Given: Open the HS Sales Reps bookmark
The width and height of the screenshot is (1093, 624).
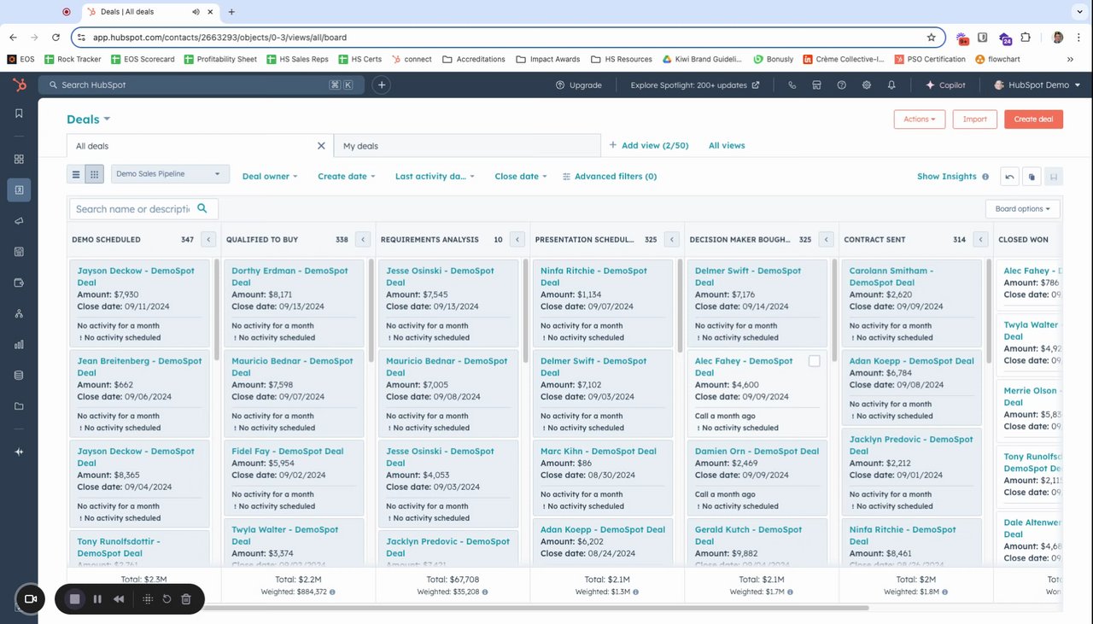Looking at the screenshot, I should [297, 60].
